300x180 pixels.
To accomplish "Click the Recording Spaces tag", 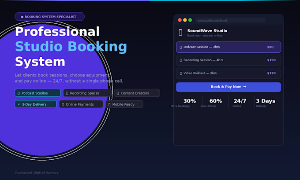I will pos(87,93).
